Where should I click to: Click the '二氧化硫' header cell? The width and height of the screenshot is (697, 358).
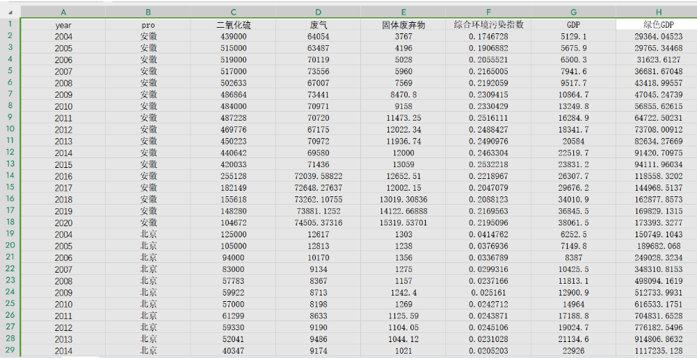[233, 25]
